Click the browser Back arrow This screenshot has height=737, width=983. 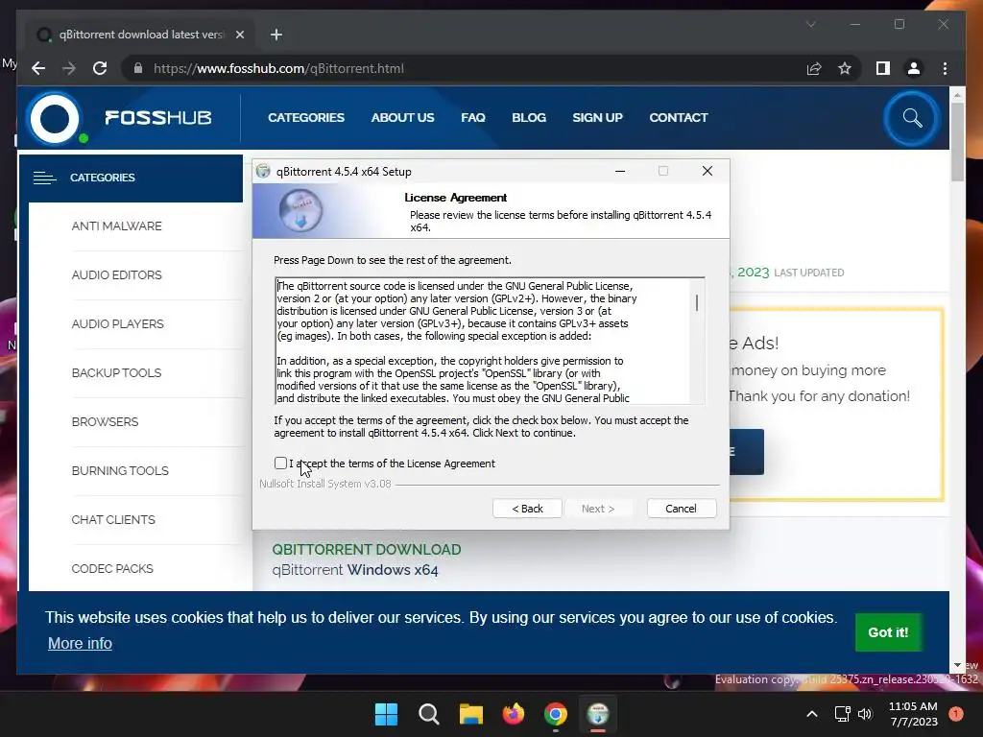pyautogui.click(x=38, y=68)
